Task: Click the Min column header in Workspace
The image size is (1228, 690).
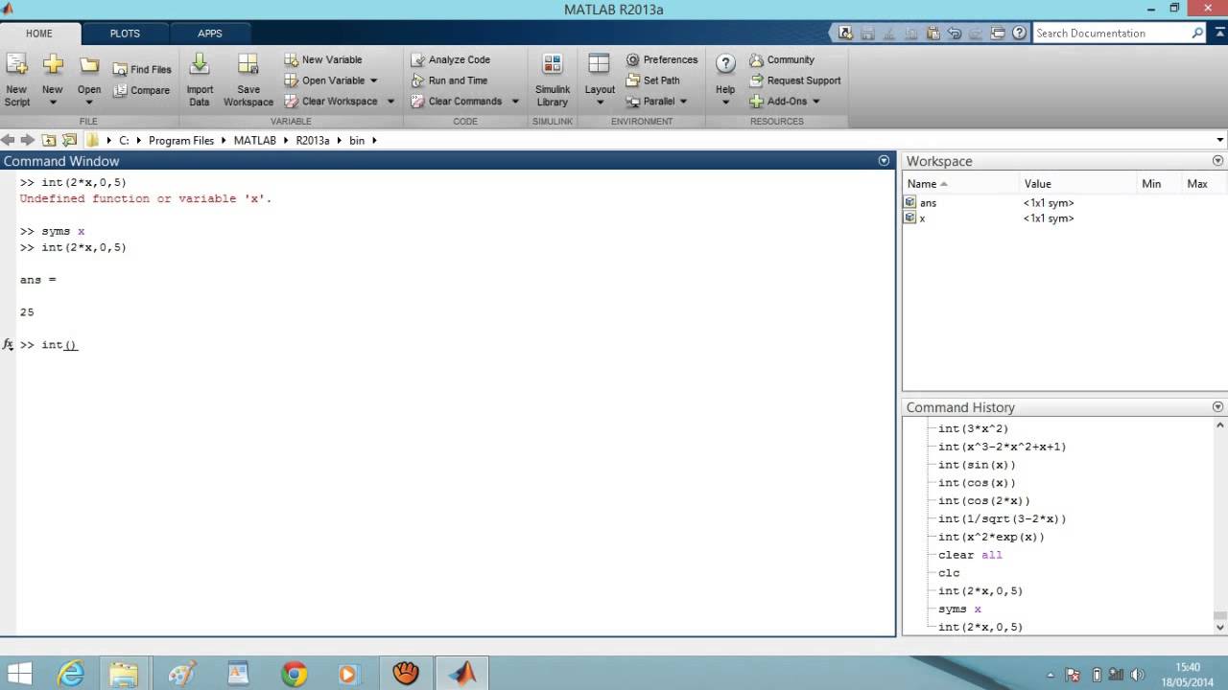Action: [1157, 183]
